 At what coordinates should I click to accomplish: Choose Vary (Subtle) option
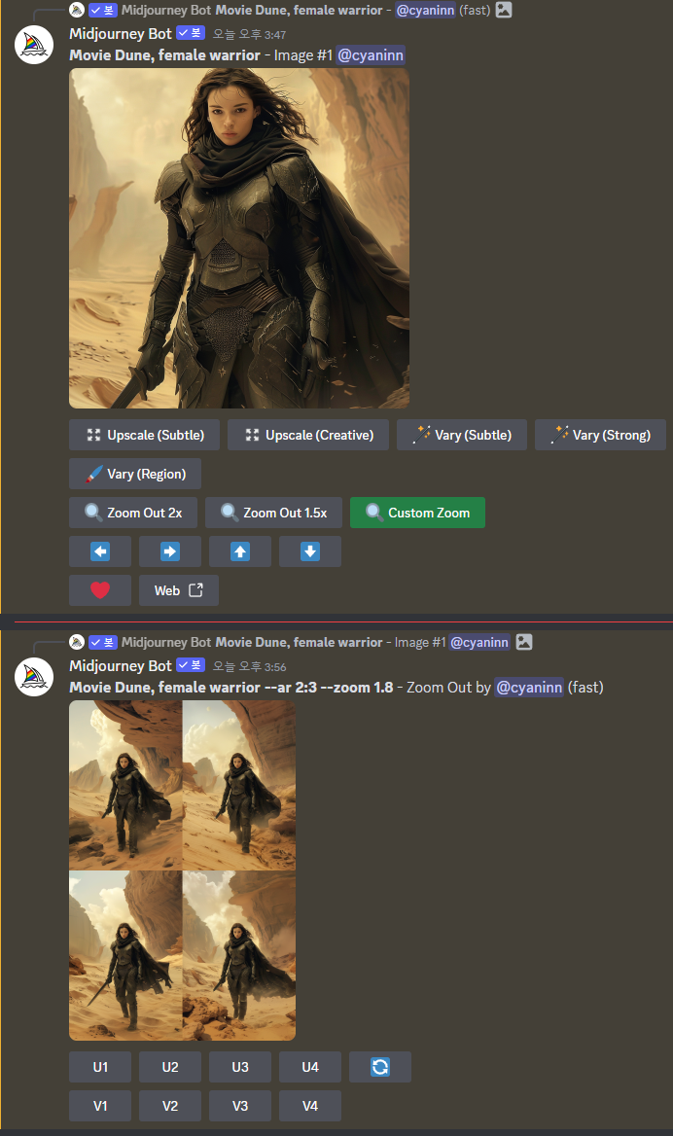[461, 435]
